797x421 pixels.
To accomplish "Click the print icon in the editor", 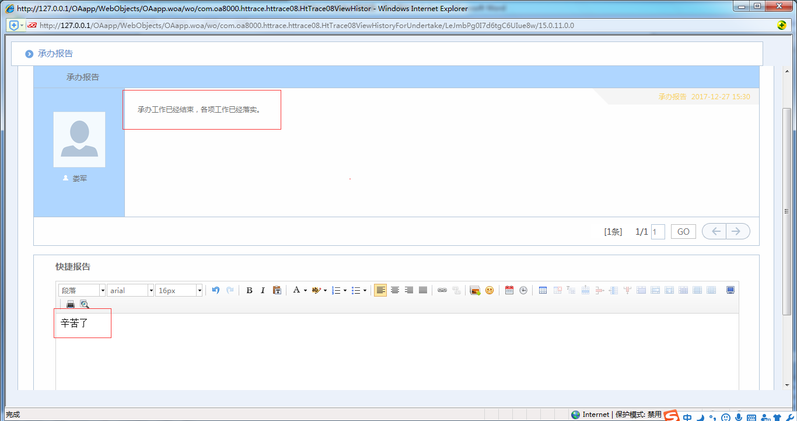I will [x=71, y=304].
